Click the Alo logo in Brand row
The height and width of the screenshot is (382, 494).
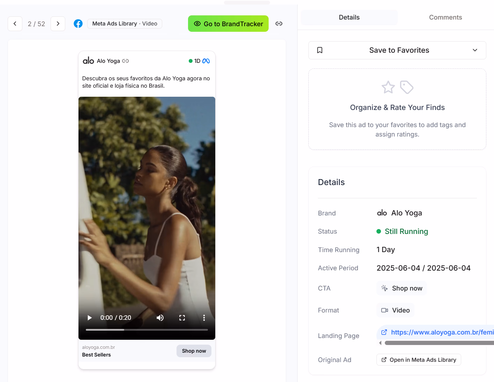tap(382, 213)
